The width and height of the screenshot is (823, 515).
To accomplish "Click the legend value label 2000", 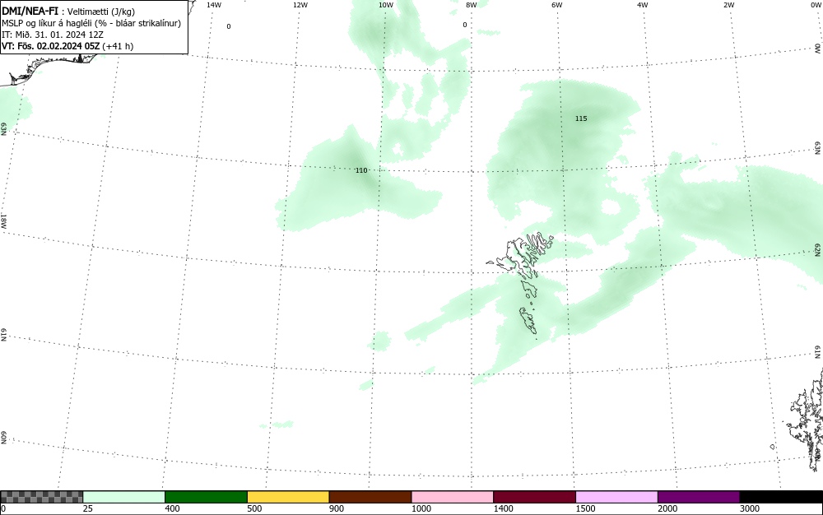I will 667,508.
